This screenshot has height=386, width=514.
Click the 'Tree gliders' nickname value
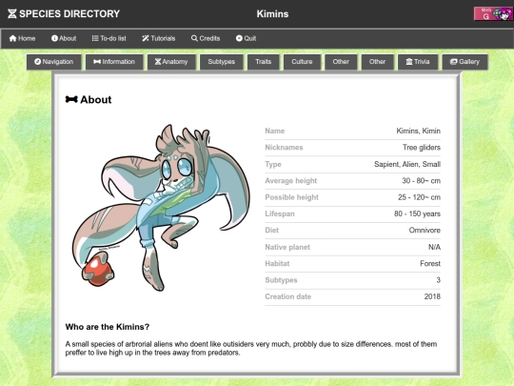click(x=422, y=148)
